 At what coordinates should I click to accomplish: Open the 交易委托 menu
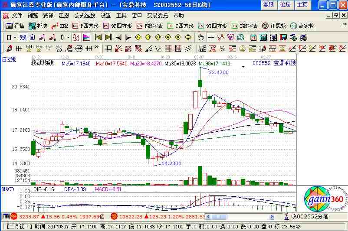click(158, 16)
